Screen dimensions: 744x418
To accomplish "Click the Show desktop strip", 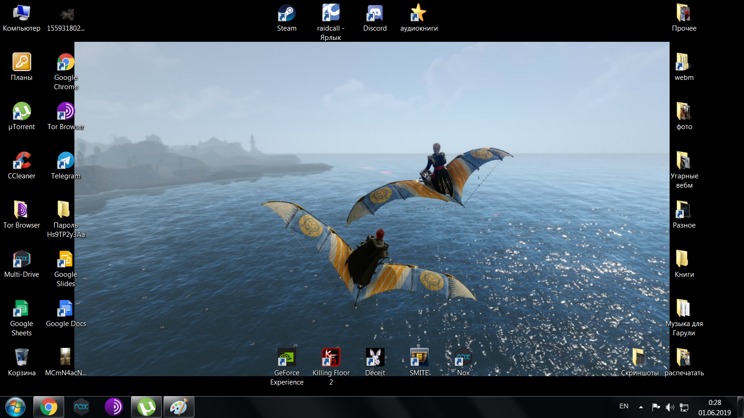I will pyautogui.click(x=740, y=407).
